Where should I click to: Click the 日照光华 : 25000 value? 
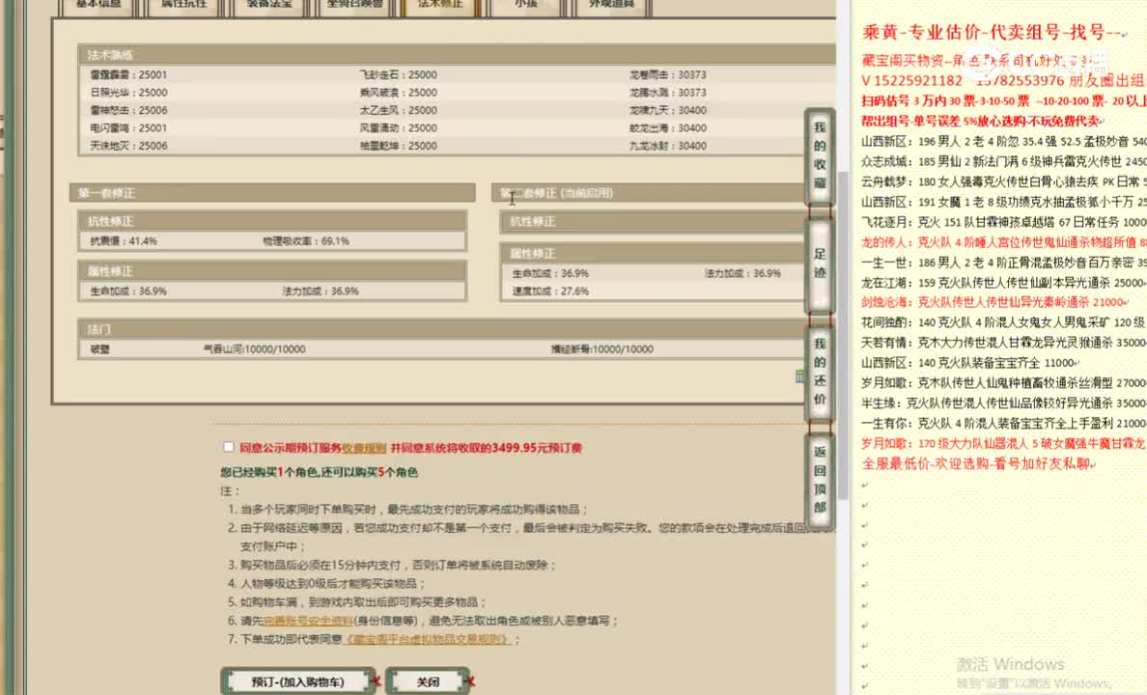[x=128, y=92]
